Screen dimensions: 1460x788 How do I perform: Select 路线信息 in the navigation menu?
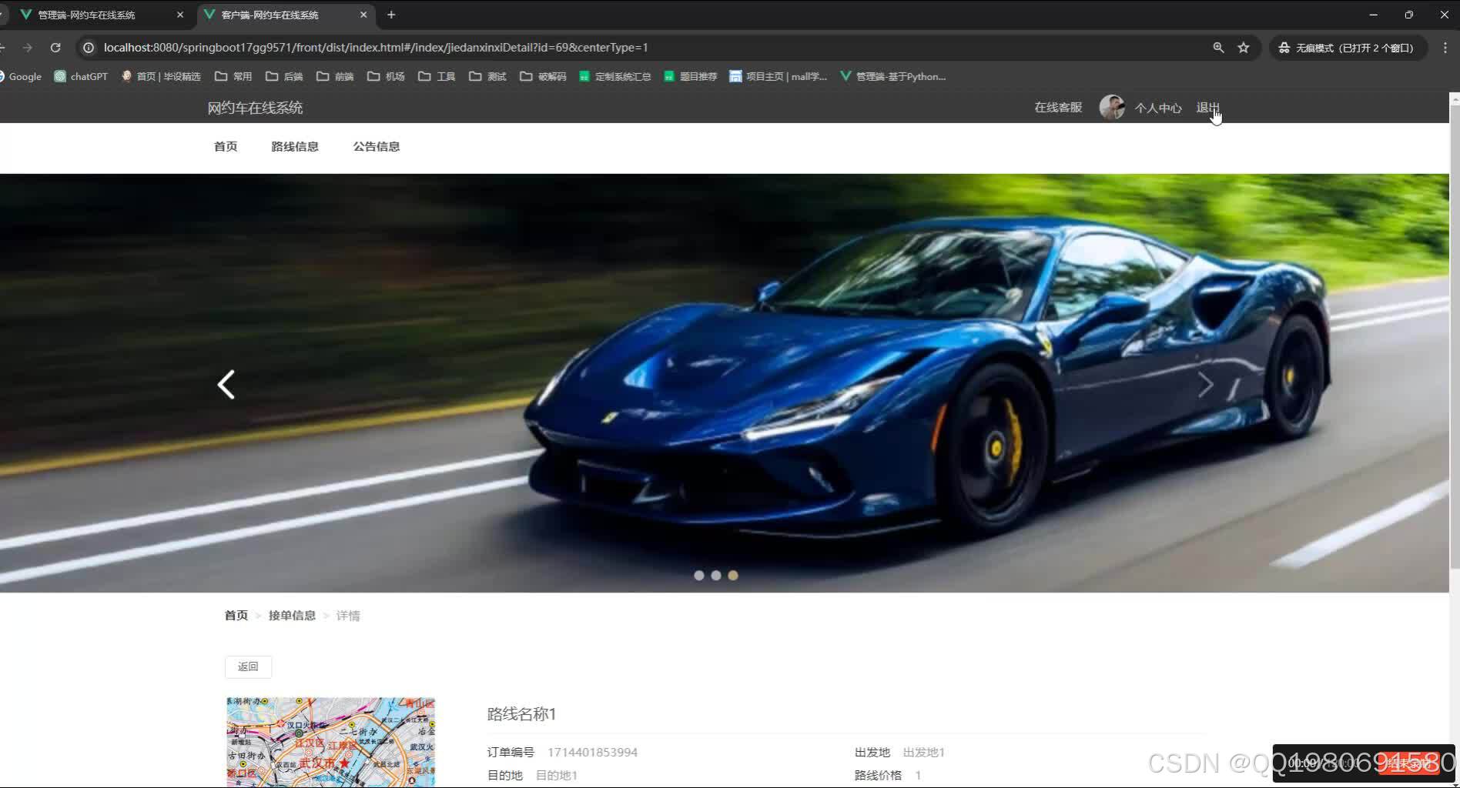coord(295,146)
